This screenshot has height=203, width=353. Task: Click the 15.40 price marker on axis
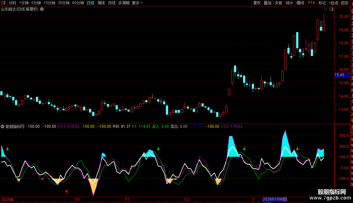click(x=342, y=75)
